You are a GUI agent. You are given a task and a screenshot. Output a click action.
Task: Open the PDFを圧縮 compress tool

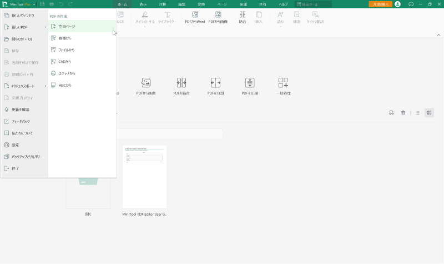[250, 83]
